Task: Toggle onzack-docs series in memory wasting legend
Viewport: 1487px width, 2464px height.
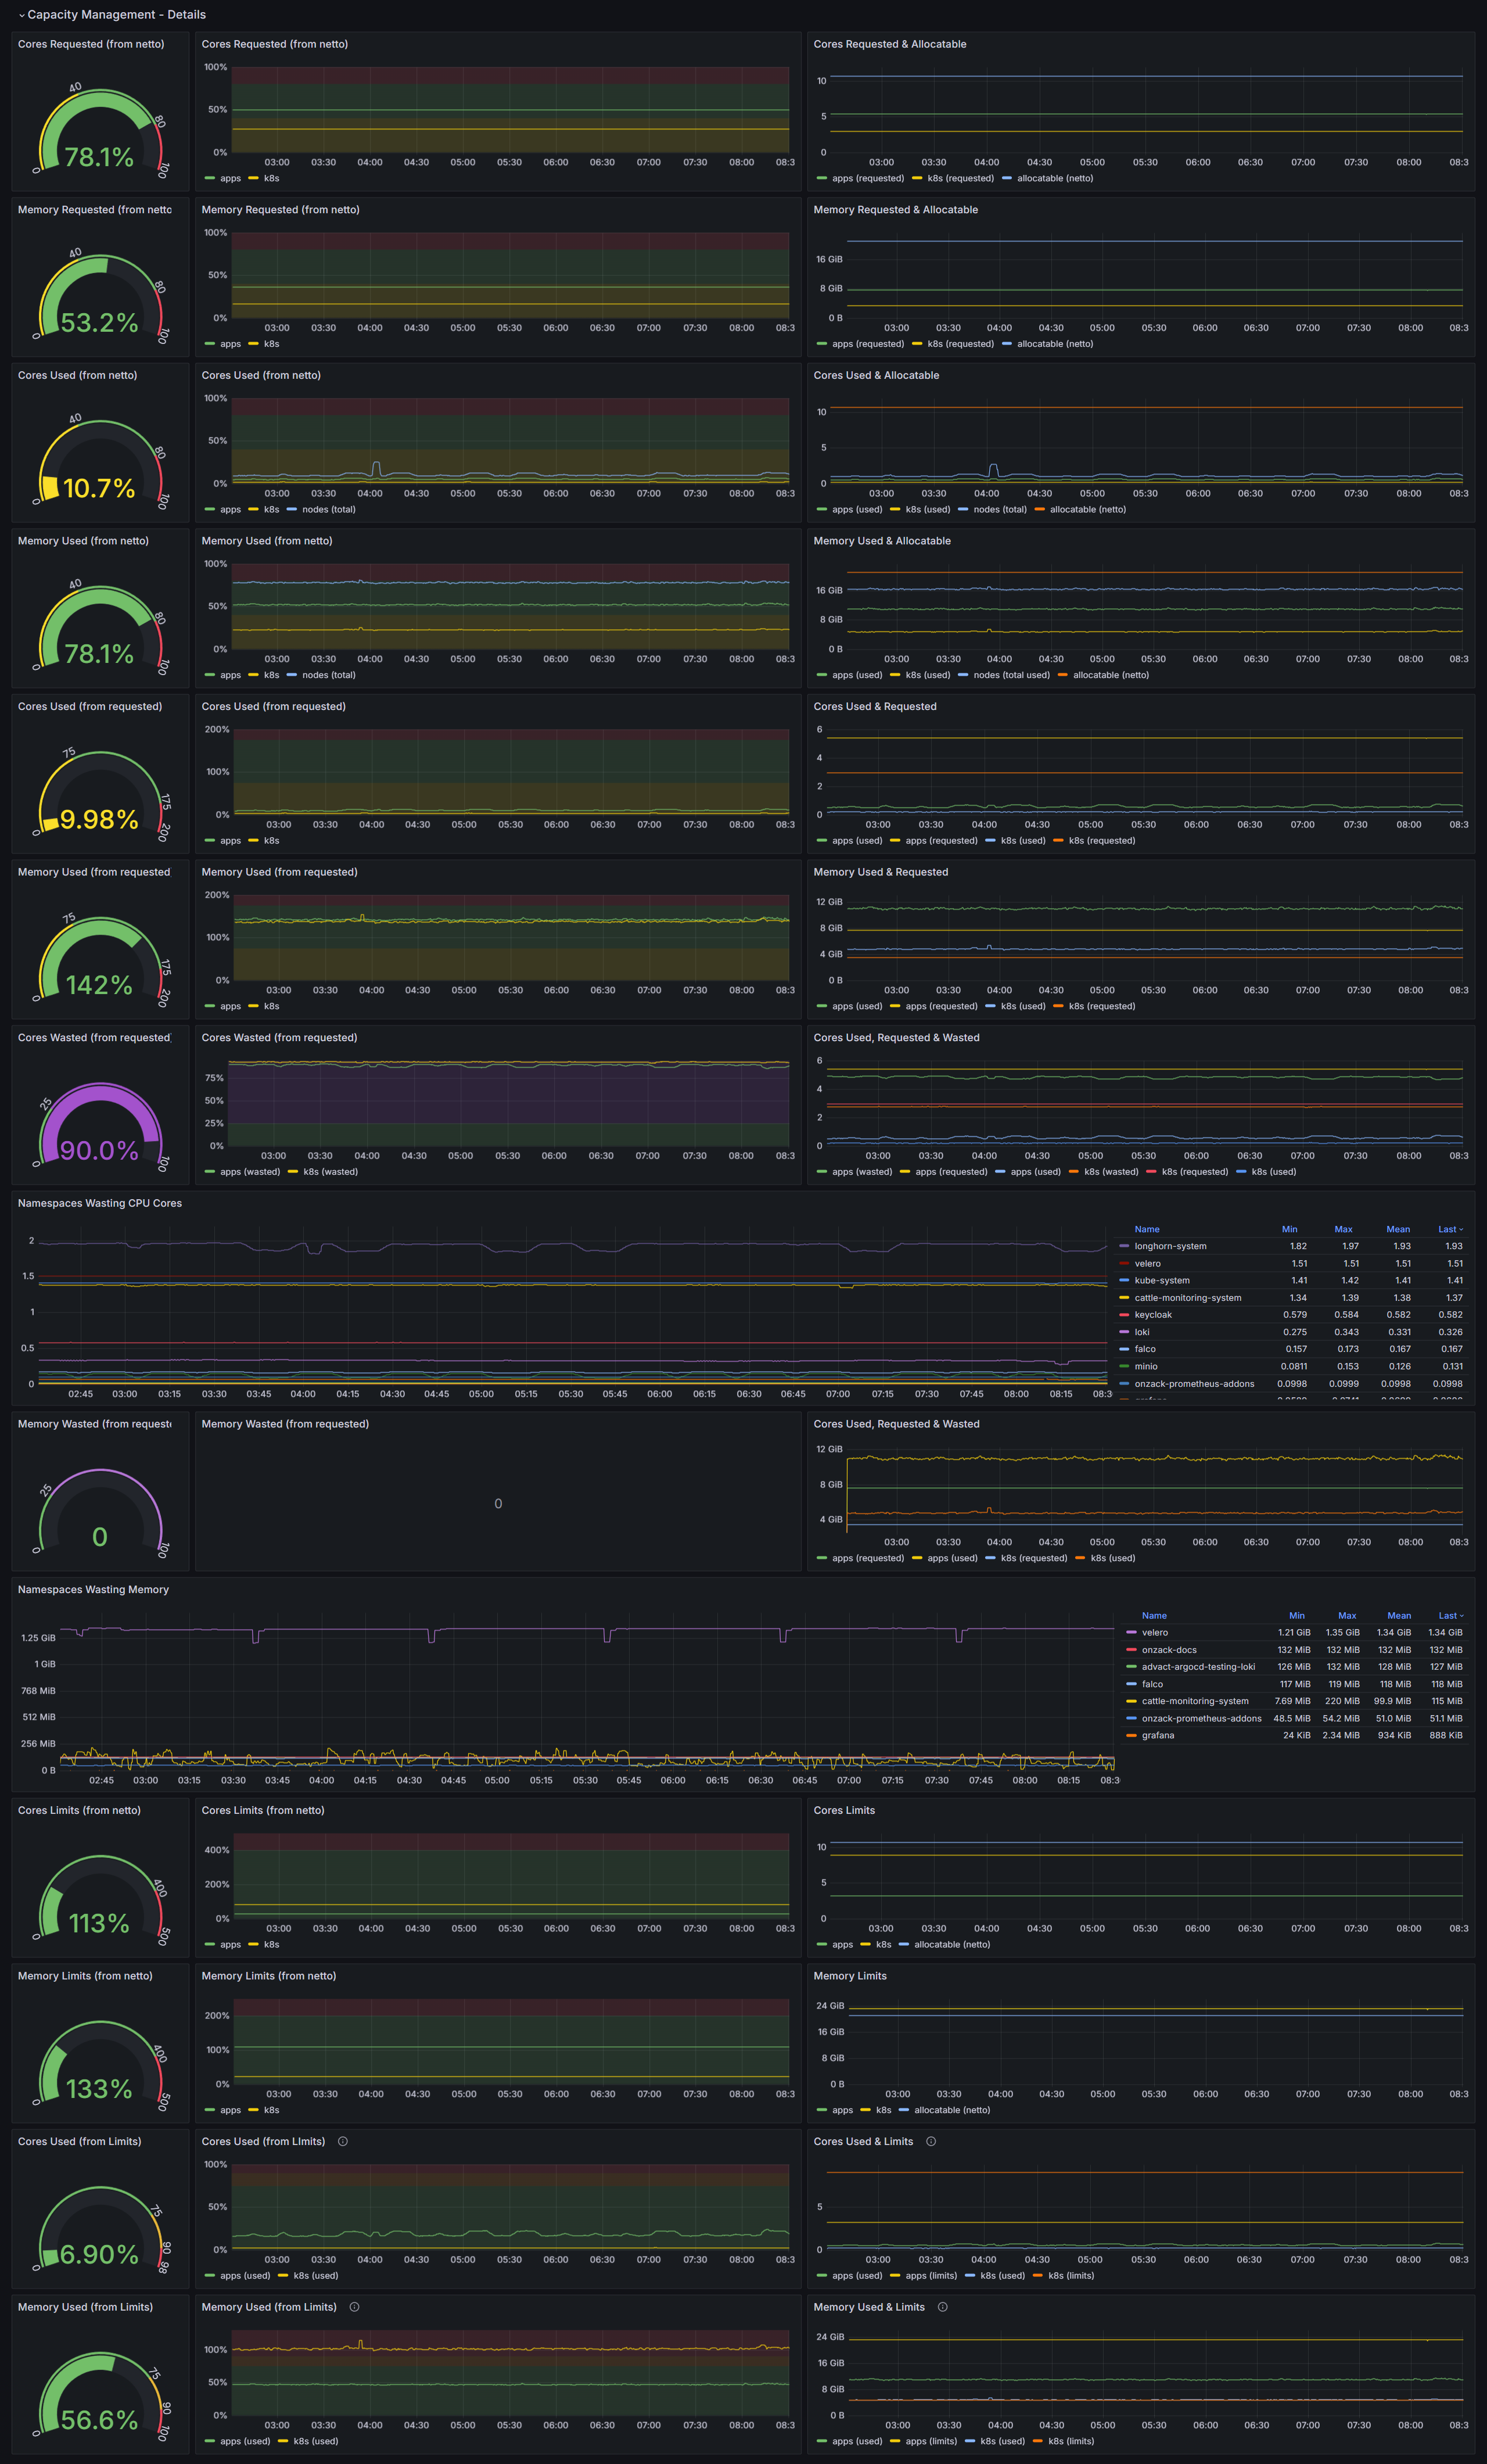Action: 1168,1650
